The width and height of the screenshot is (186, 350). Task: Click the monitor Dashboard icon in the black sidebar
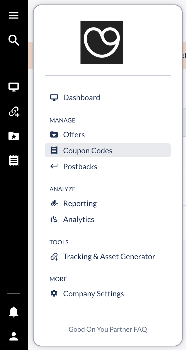pyautogui.click(x=14, y=87)
